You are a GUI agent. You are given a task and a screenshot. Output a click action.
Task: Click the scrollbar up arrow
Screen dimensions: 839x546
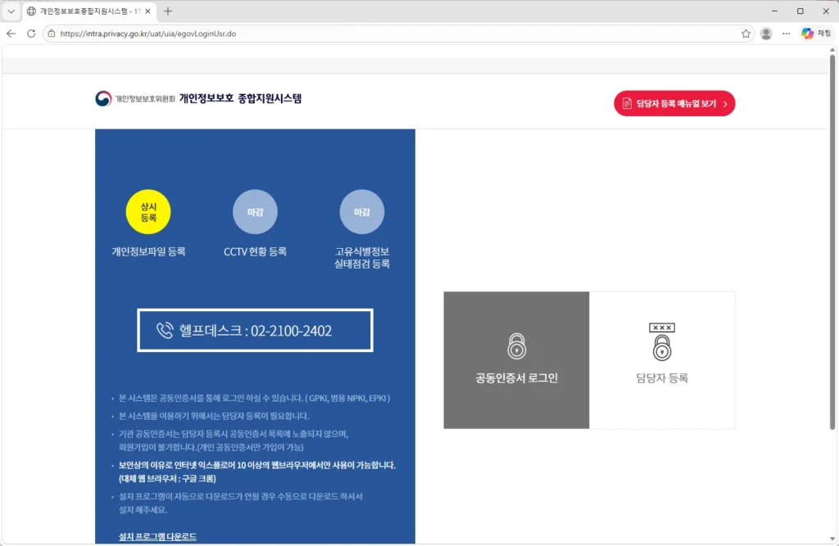click(x=832, y=50)
